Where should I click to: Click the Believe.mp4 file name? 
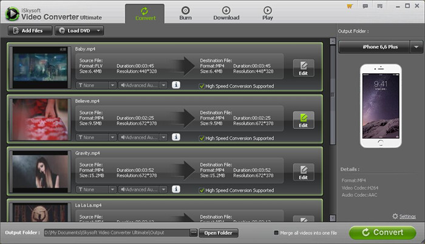coord(87,101)
